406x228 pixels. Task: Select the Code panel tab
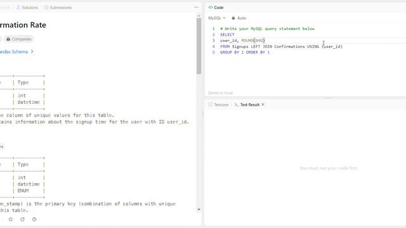click(216, 8)
